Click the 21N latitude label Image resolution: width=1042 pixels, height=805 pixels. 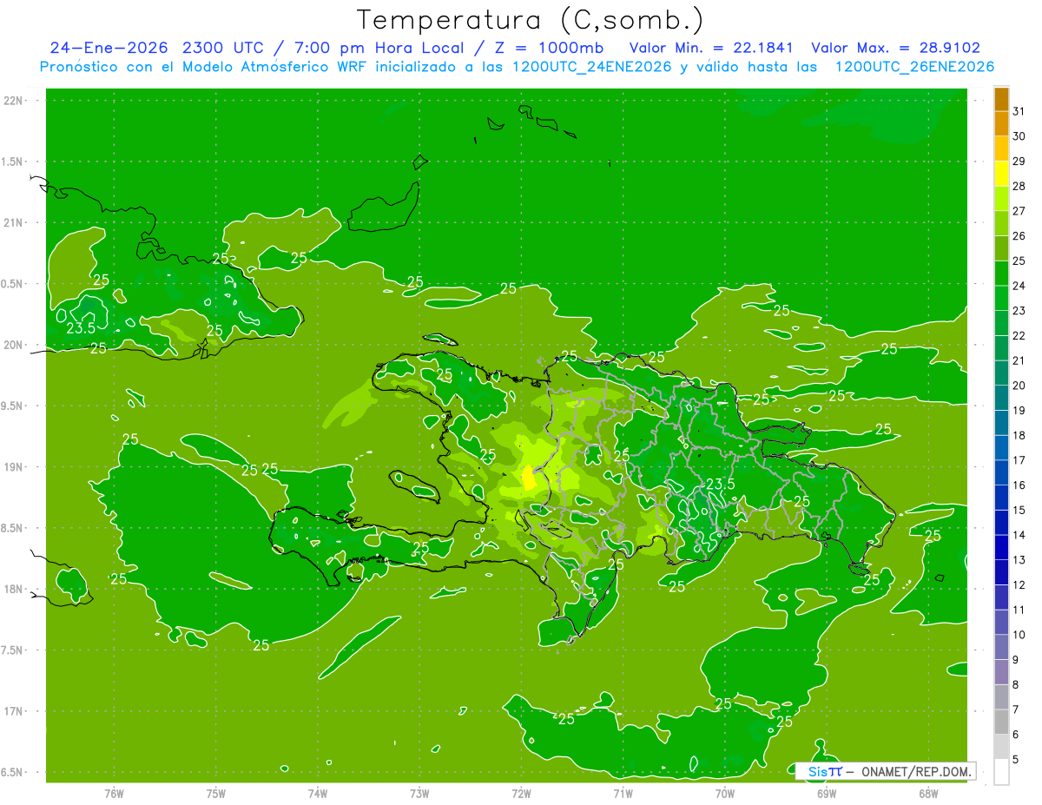point(15,222)
